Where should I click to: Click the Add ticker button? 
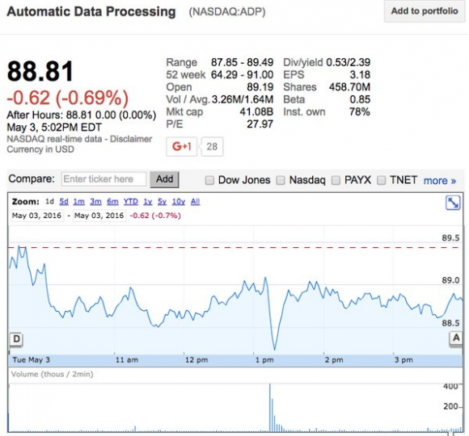(x=164, y=179)
